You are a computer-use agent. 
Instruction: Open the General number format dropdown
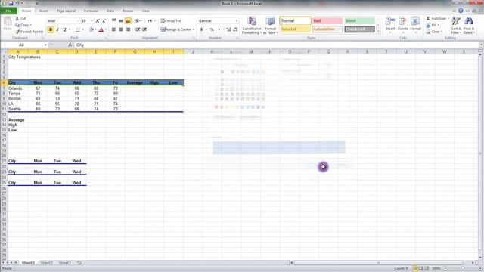(x=237, y=21)
